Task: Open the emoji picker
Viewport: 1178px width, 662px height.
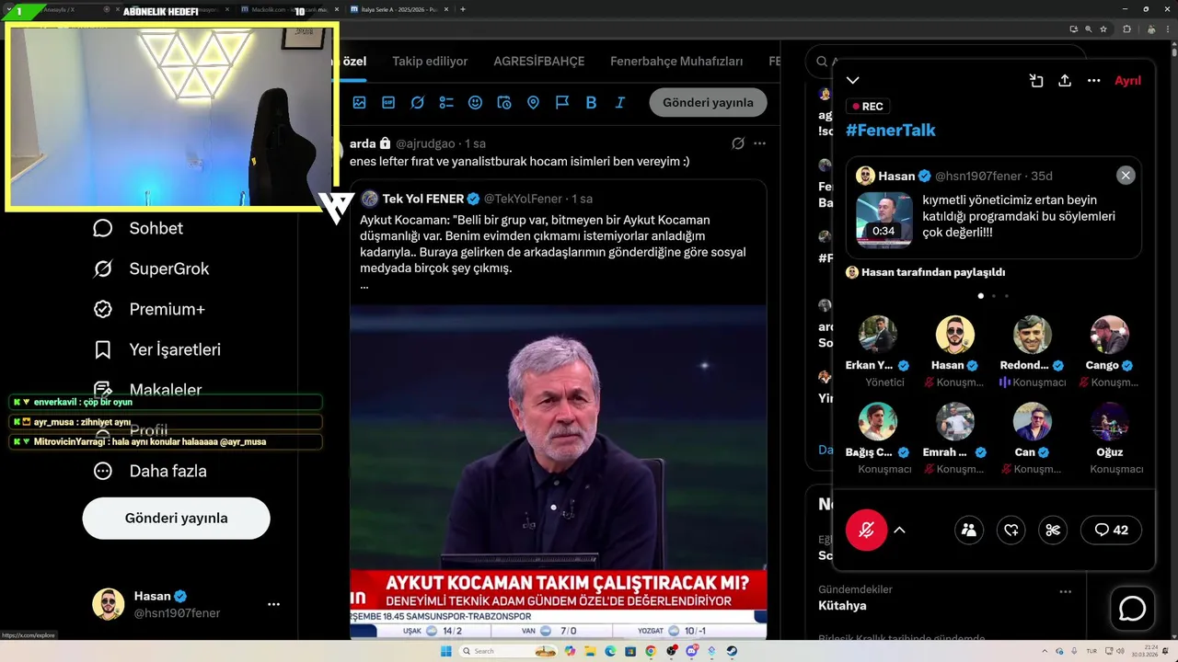Action: tap(475, 103)
